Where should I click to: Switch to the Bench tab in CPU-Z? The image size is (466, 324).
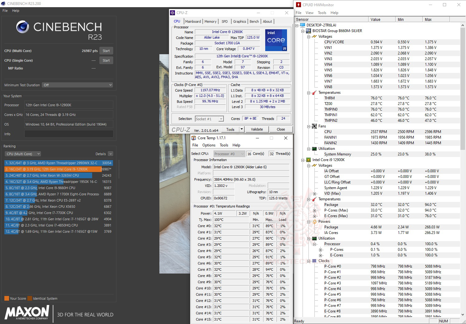coord(254,21)
